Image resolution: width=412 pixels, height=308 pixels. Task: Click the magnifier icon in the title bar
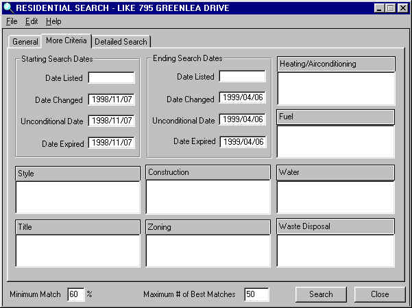pos(8,8)
